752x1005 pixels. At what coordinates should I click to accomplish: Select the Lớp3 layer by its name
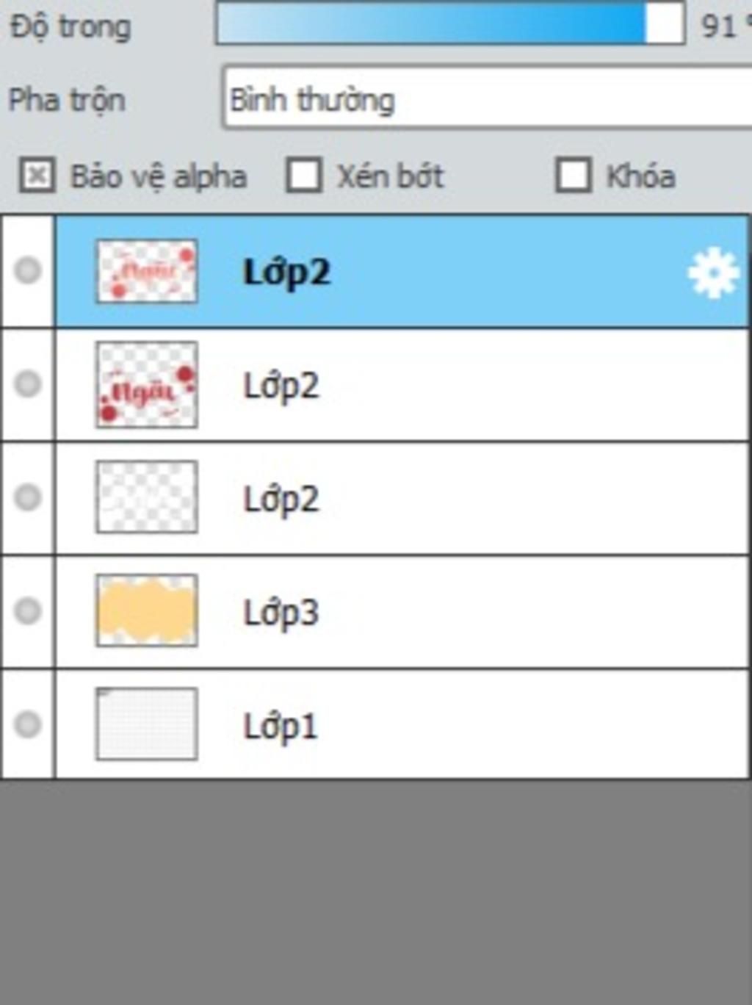point(281,613)
